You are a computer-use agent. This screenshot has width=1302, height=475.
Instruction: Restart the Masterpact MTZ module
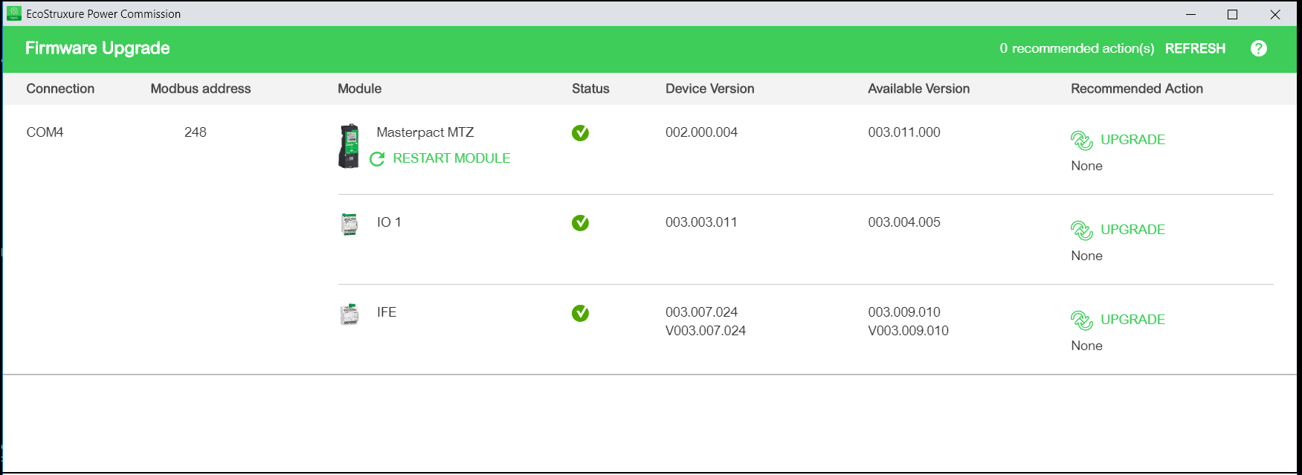click(x=451, y=158)
